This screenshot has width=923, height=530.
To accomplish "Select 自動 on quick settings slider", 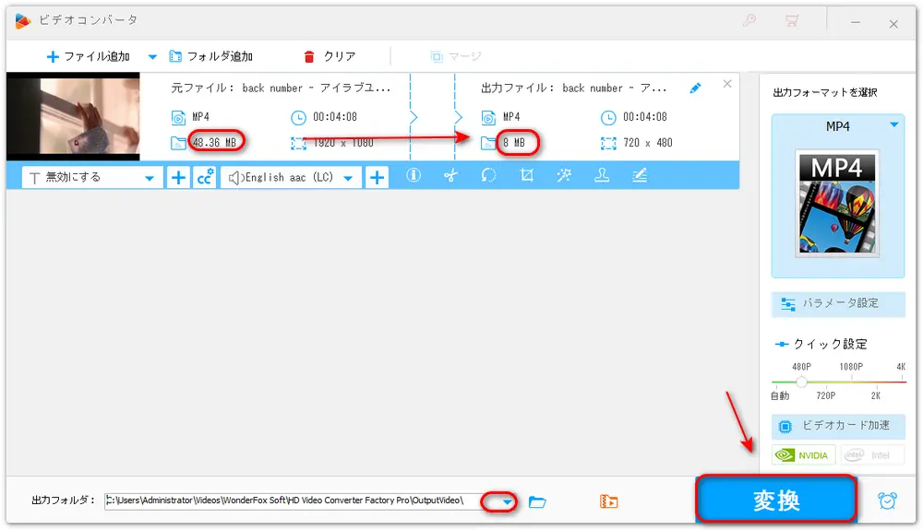I will (x=780, y=396).
